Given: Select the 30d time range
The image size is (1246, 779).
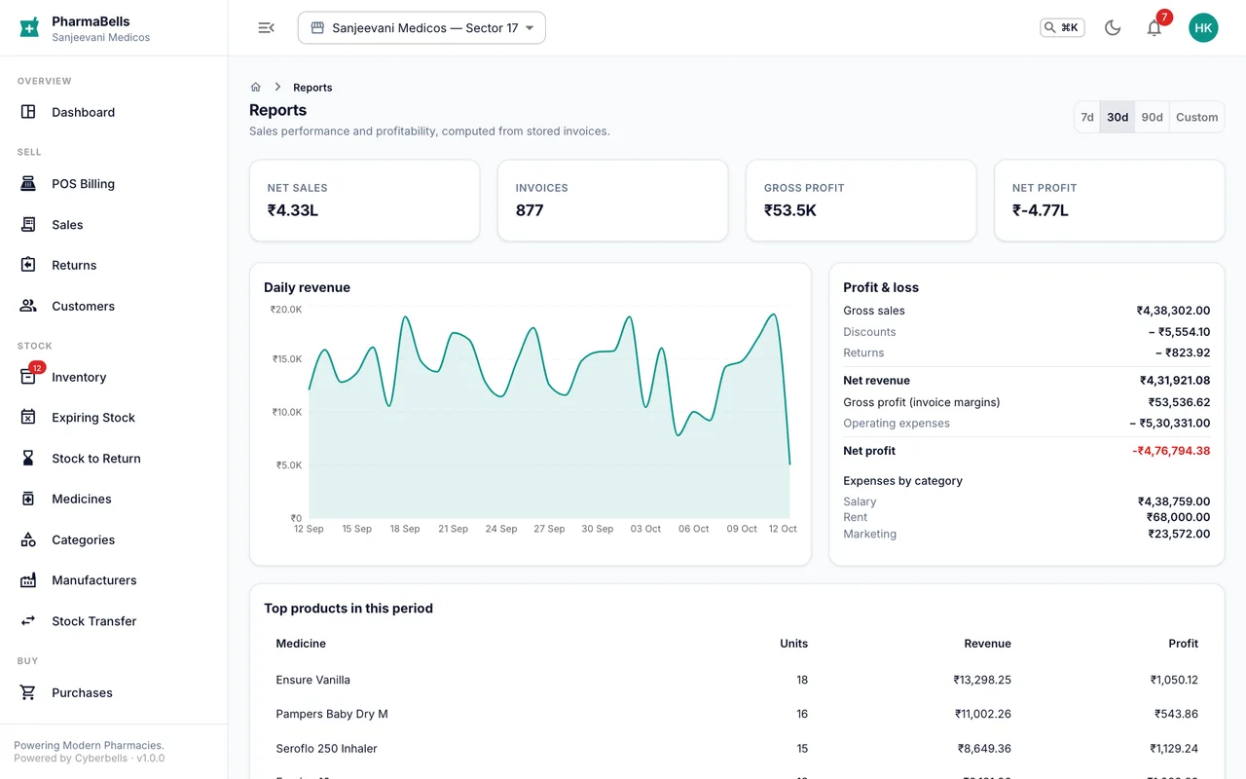Looking at the screenshot, I should point(1118,117).
